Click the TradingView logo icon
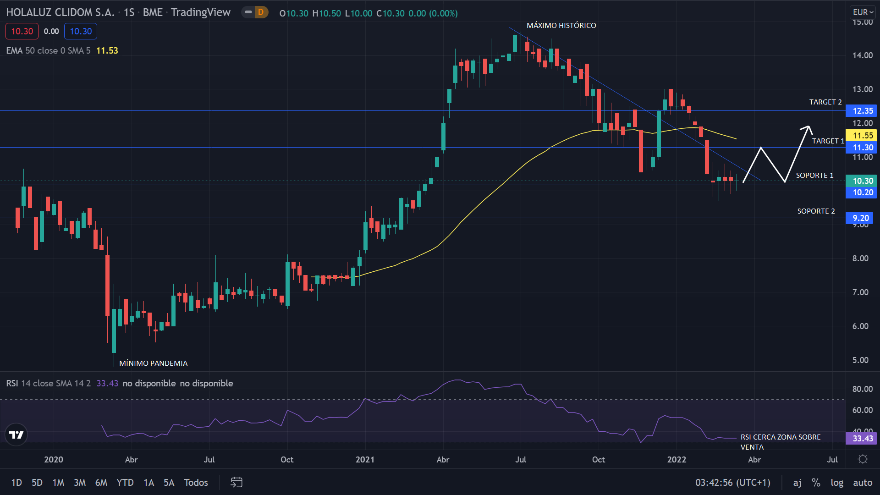Viewport: 880px width, 495px height. point(16,434)
